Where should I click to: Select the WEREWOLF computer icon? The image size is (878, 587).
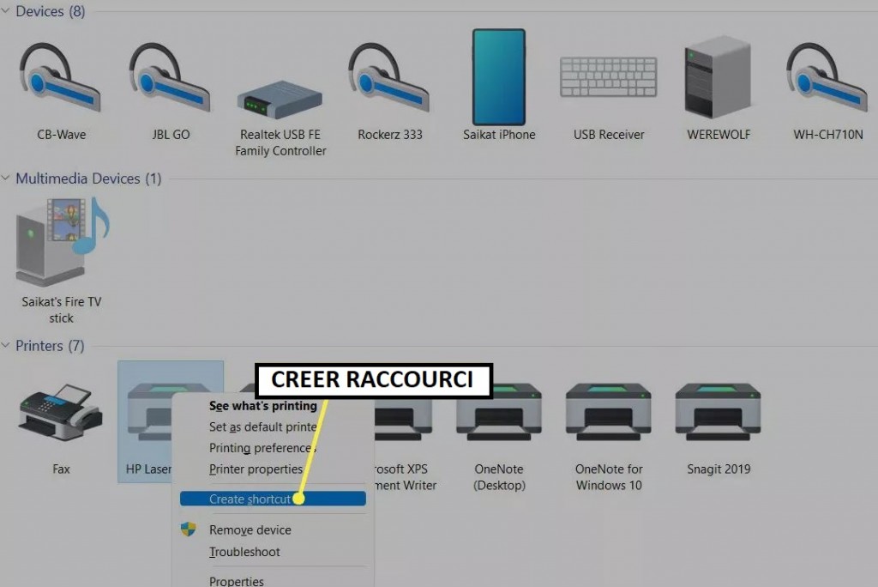[718, 77]
